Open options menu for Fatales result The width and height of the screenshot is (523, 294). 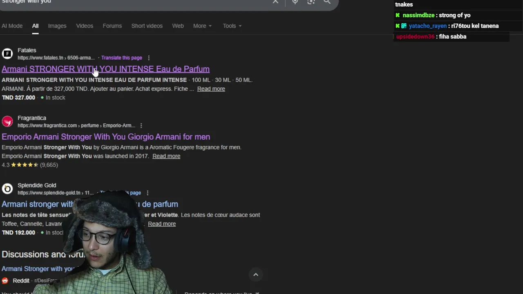(x=149, y=58)
